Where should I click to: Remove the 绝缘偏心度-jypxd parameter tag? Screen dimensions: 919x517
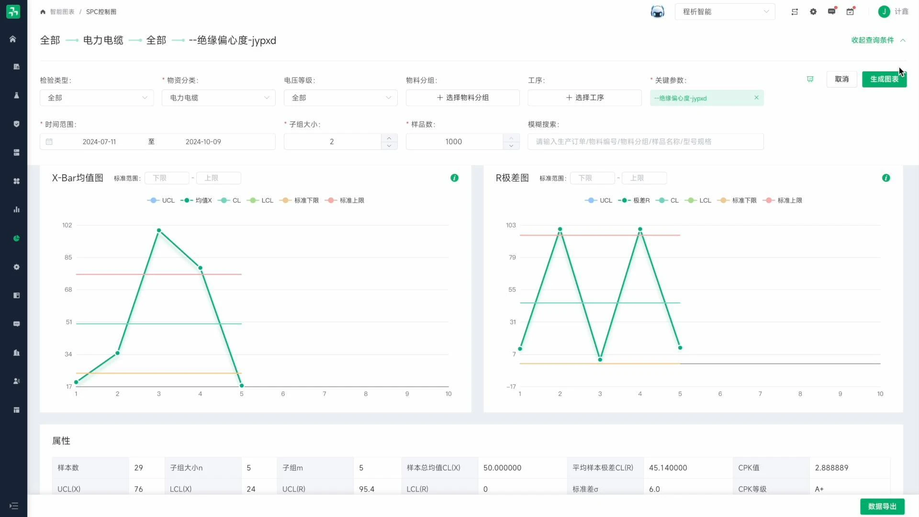point(756,97)
